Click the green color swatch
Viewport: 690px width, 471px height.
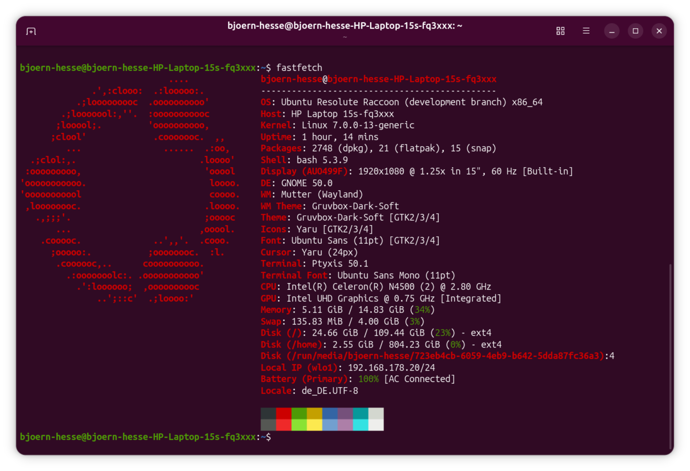click(299, 413)
